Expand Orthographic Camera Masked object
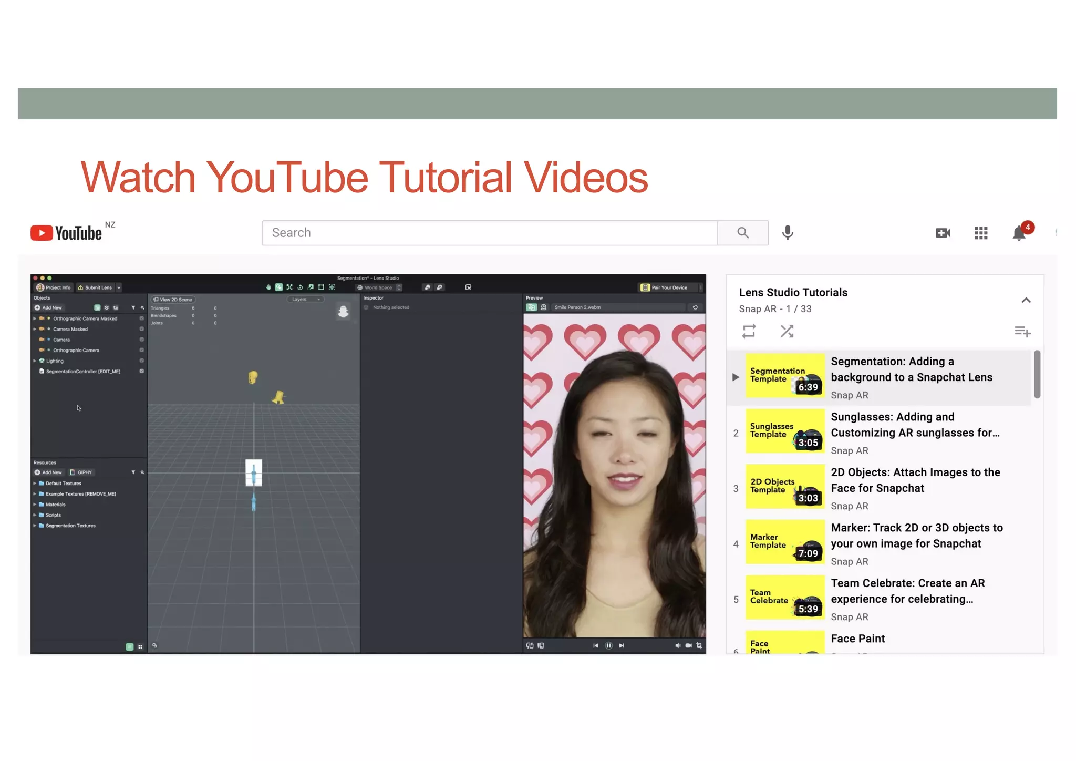1076x761 pixels. point(35,318)
